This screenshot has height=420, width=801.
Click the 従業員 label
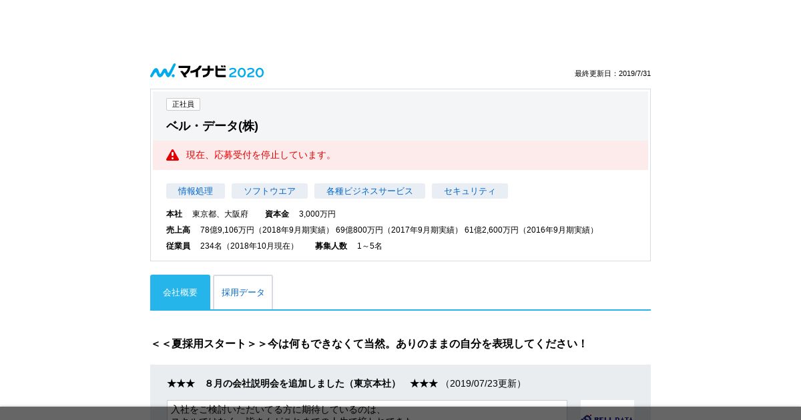coord(178,246)
